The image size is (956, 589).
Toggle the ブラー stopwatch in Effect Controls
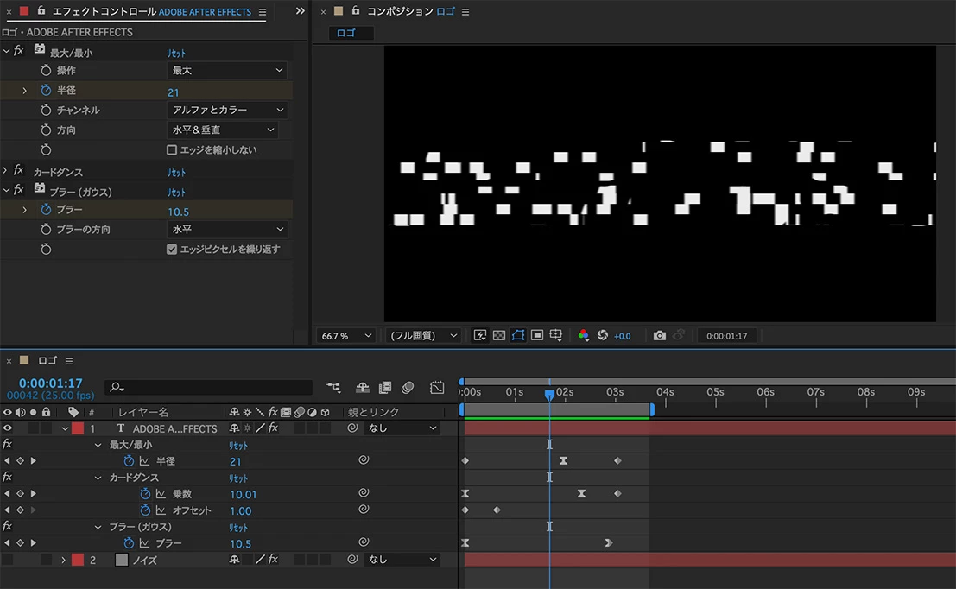(x=46, y=210)
